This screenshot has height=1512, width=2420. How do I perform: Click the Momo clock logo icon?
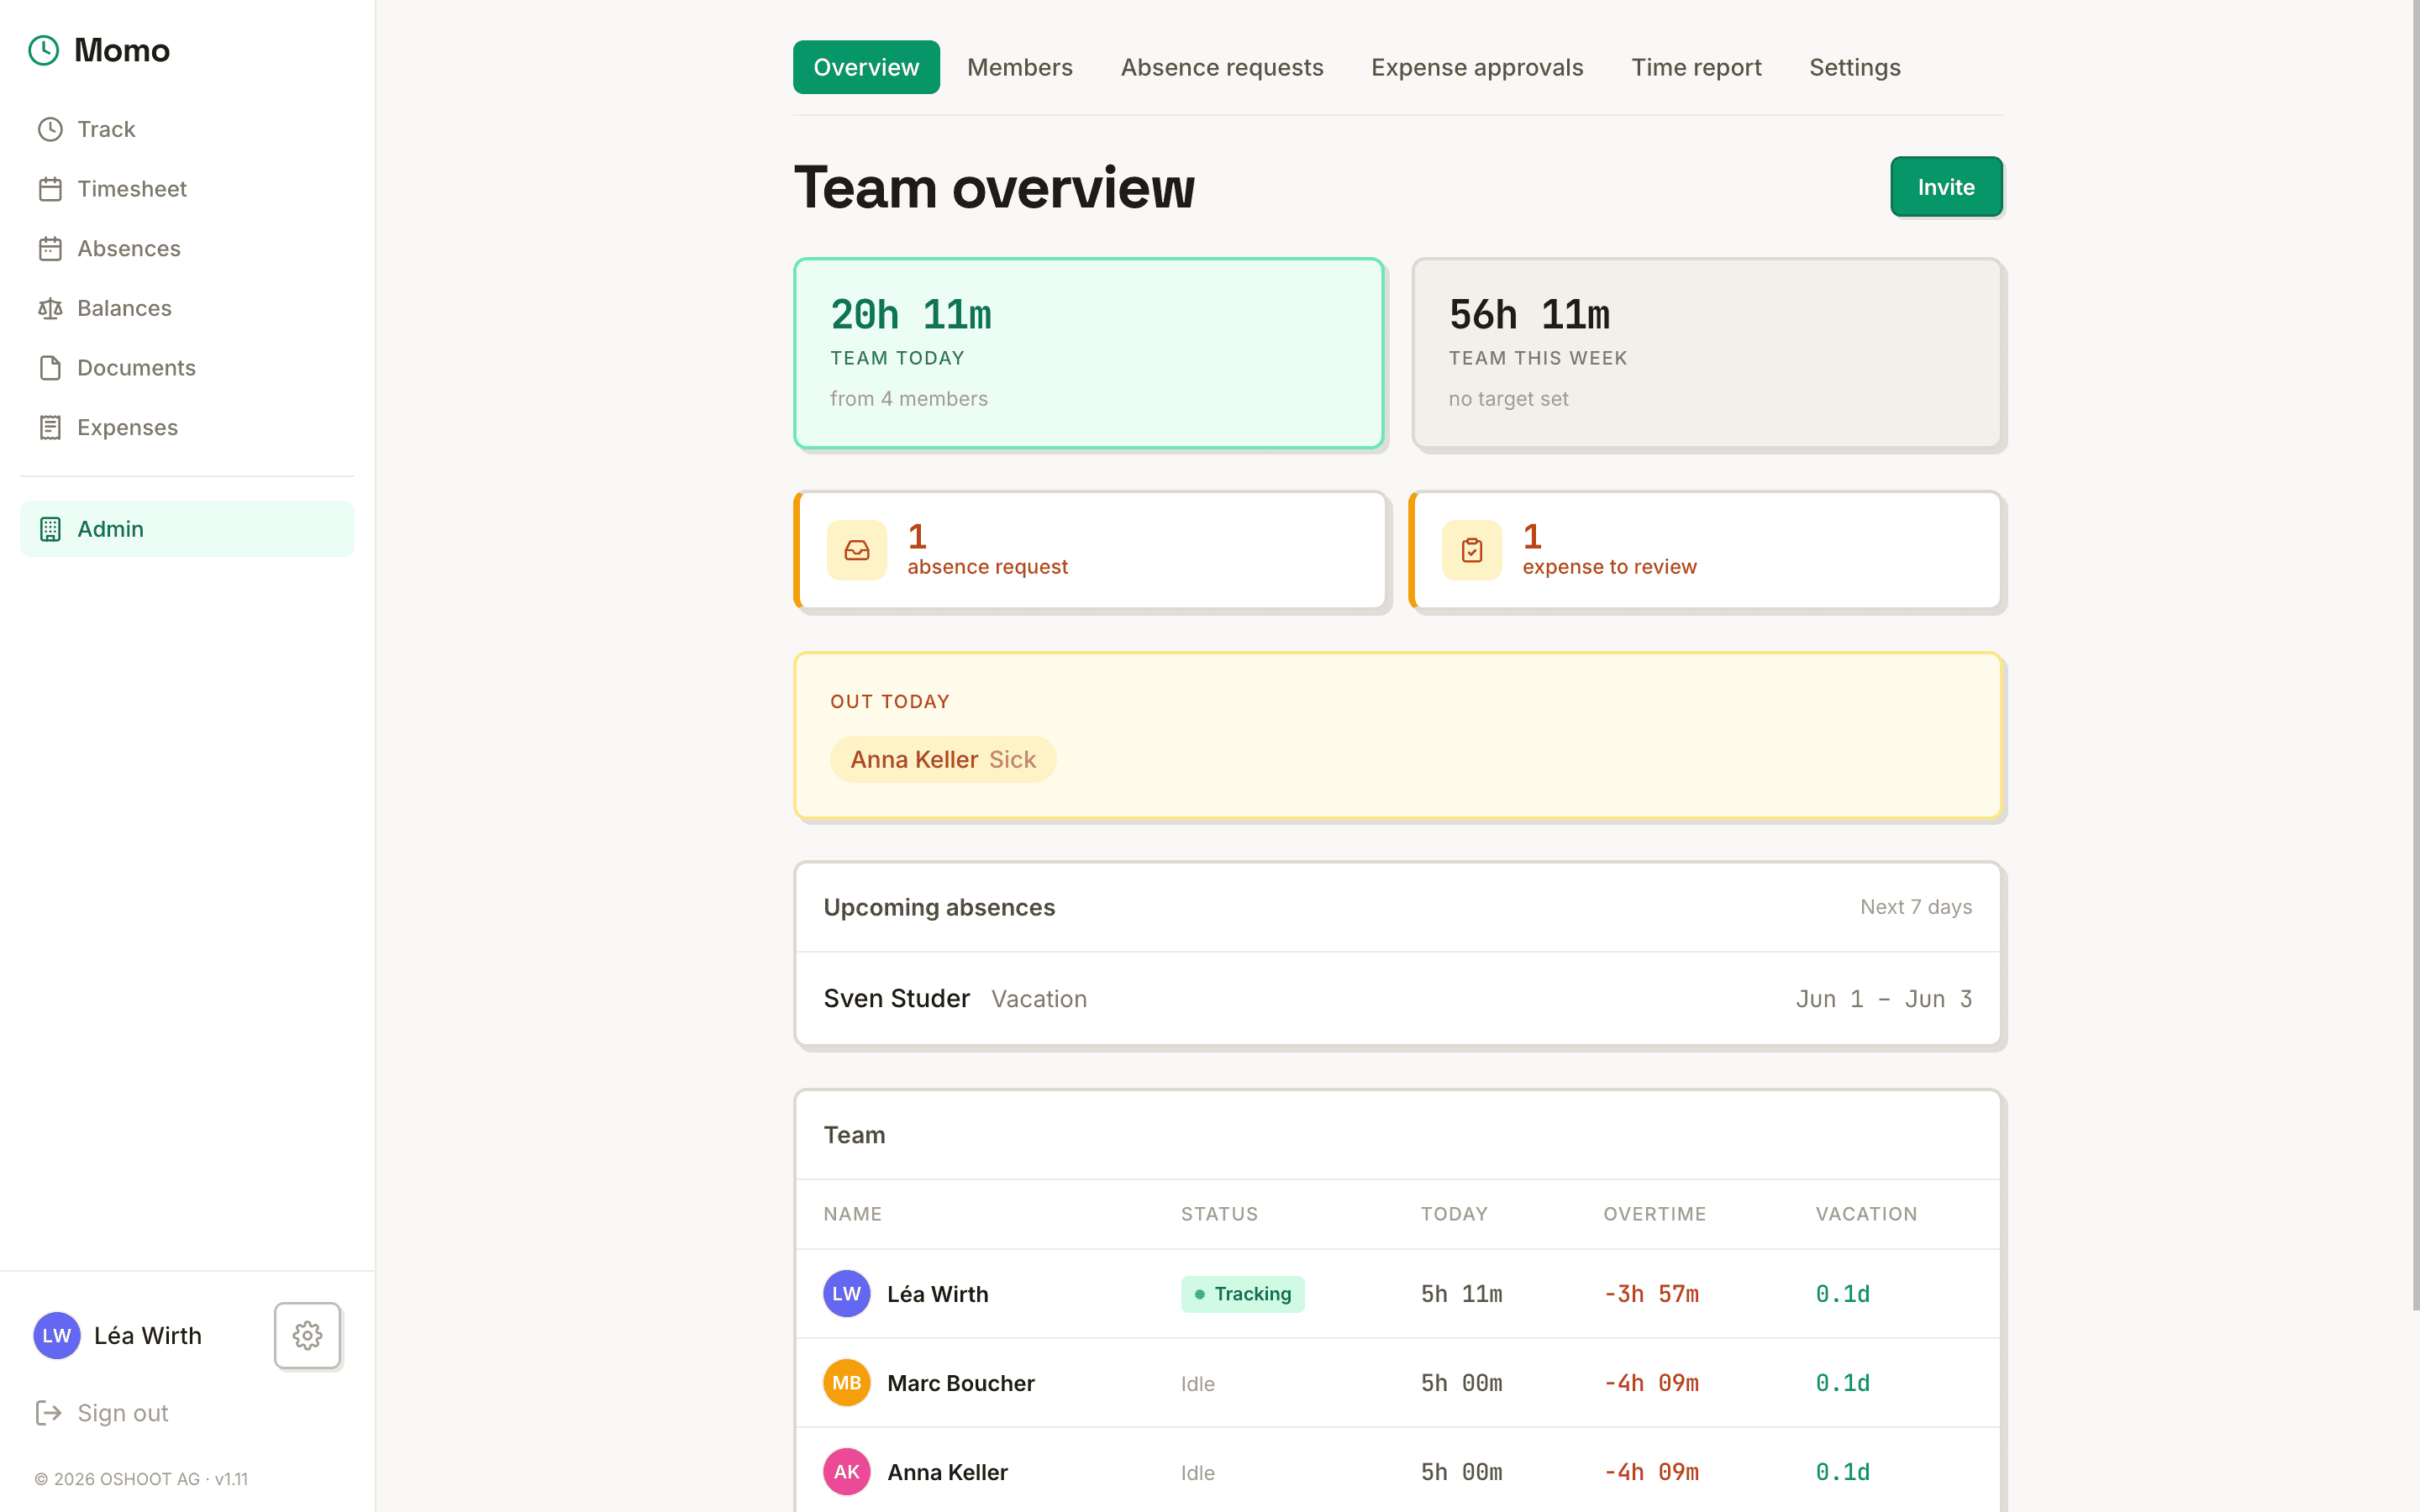(44, 50)
